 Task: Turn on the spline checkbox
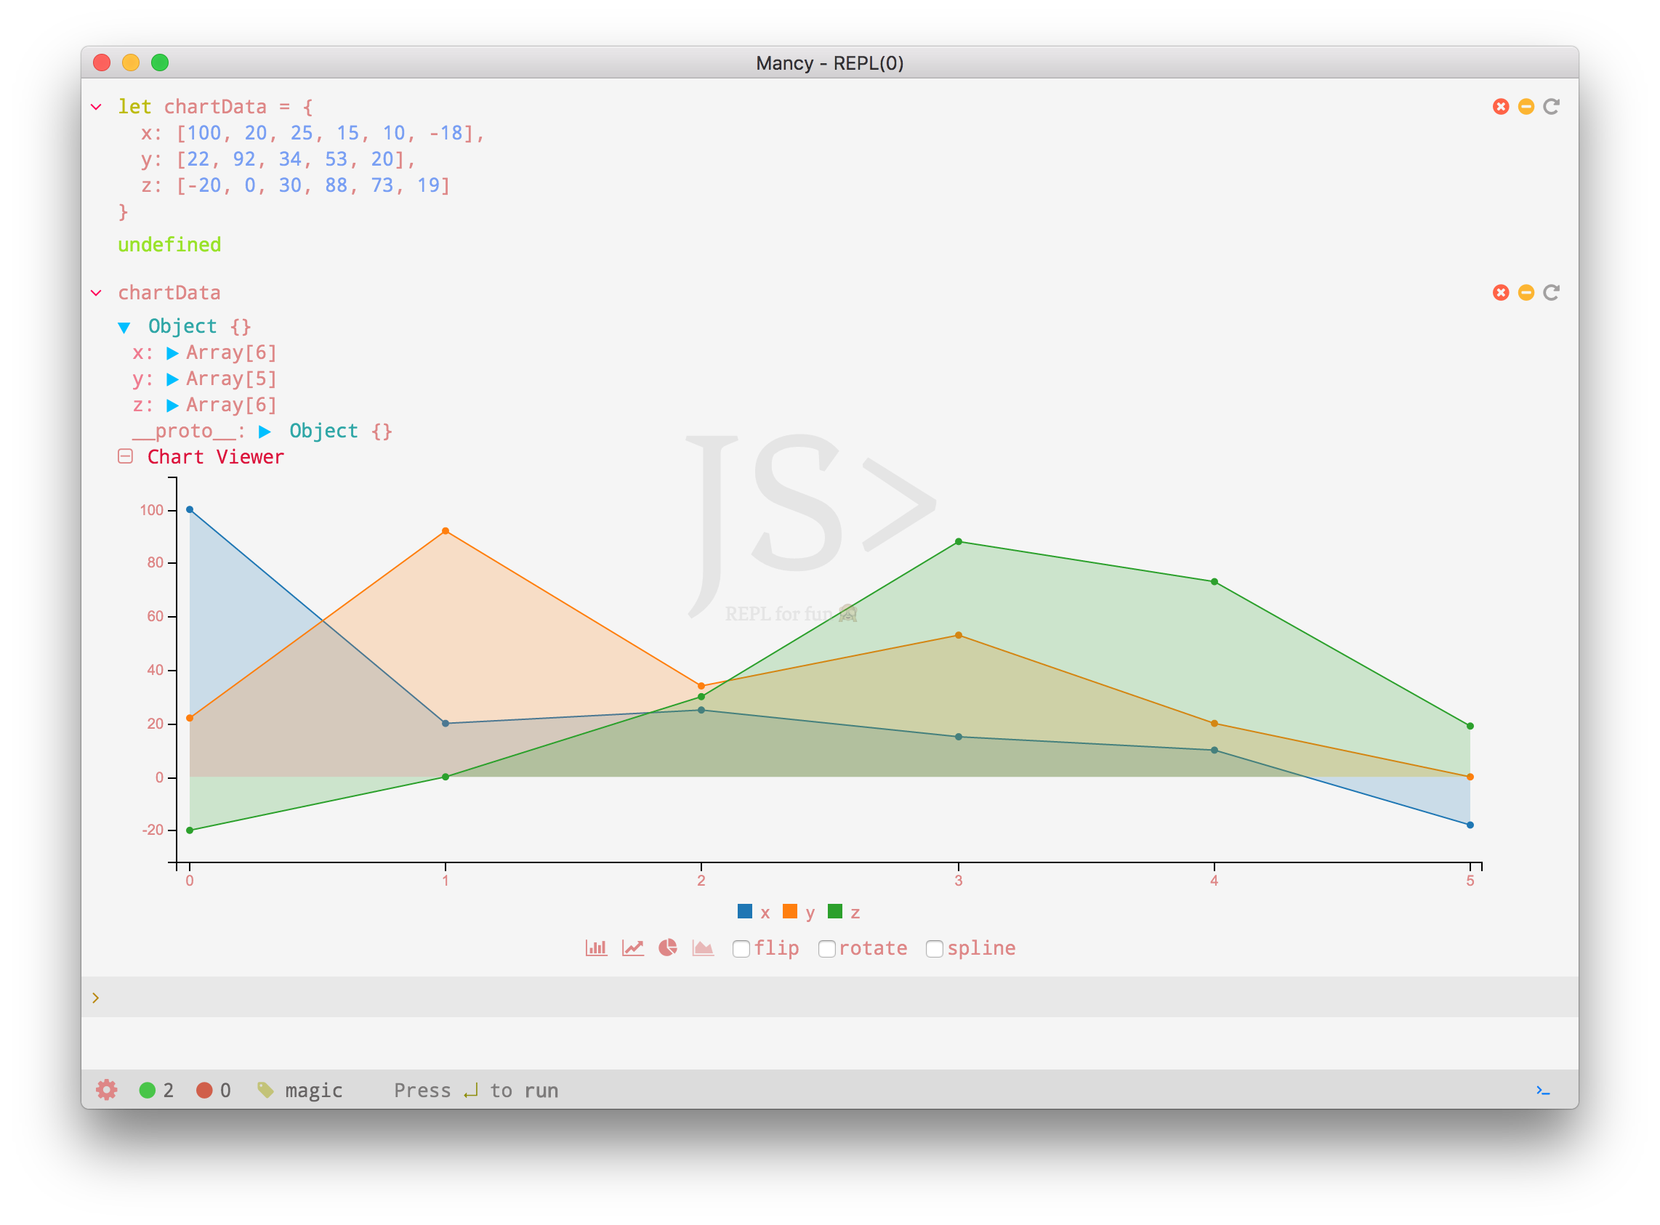tap(935, 949)
